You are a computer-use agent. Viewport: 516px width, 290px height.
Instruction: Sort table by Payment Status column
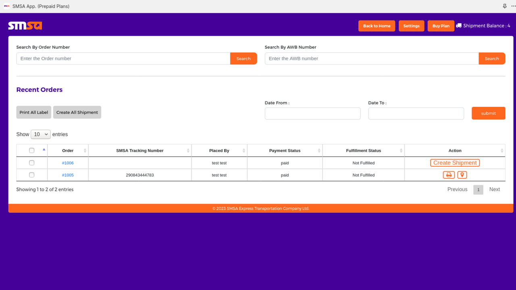[x=285, y=151]
